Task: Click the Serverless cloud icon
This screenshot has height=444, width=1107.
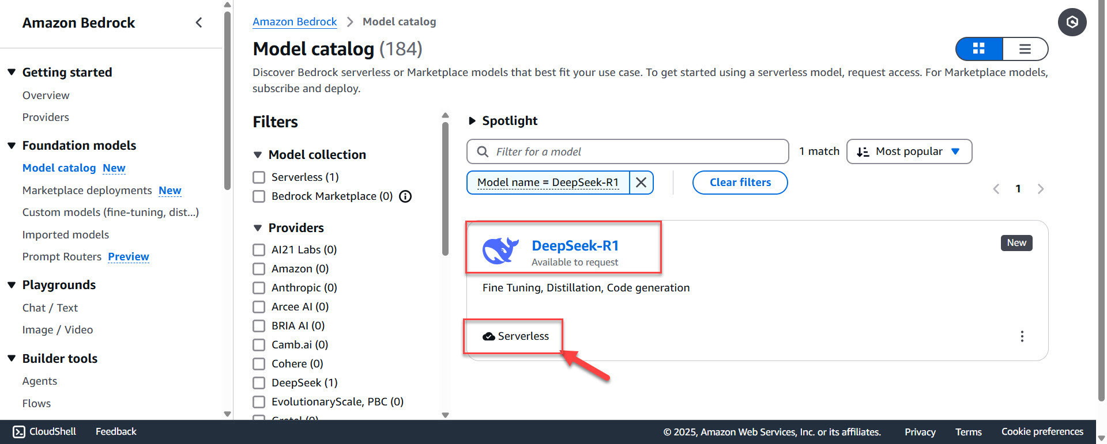Action: click(488, 336)
